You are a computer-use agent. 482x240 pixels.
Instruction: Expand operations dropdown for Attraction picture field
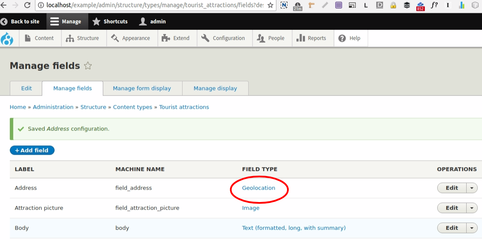pos(472,208)
